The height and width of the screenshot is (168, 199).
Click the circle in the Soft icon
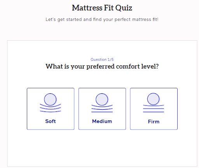[x=50, y=99]
